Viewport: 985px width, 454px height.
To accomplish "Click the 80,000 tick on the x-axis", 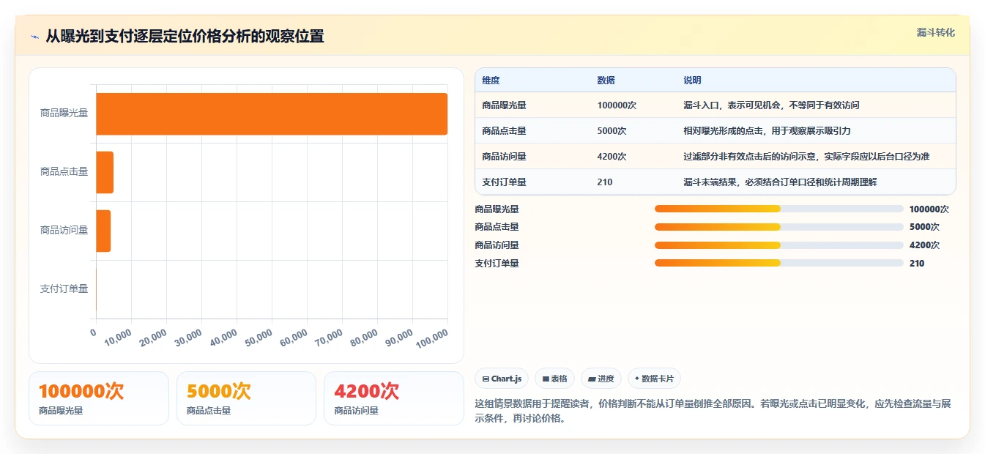I will 364,338.
